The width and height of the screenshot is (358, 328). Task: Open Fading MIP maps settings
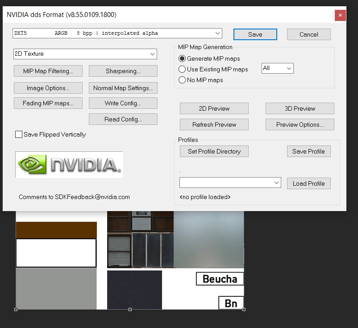48,103
